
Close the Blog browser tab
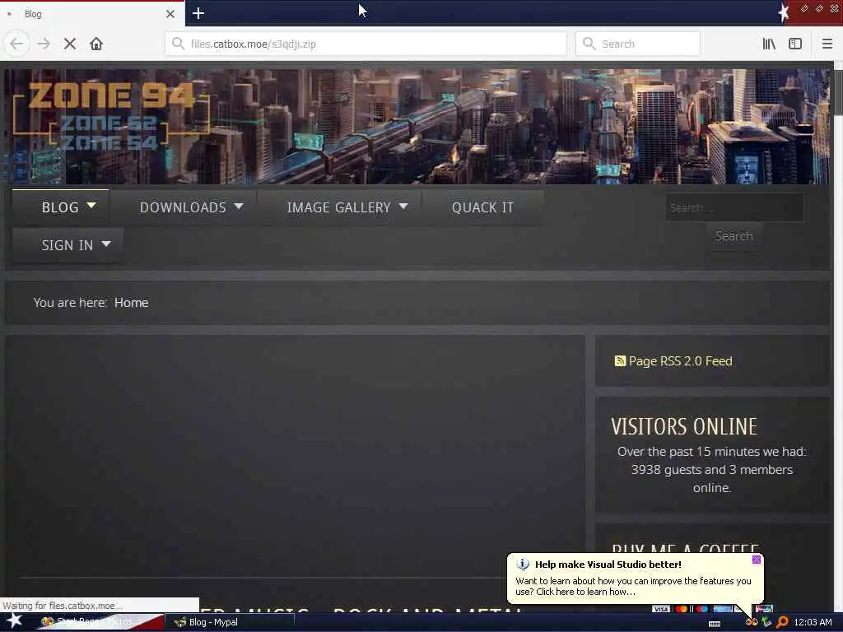(x=170, y=14)
